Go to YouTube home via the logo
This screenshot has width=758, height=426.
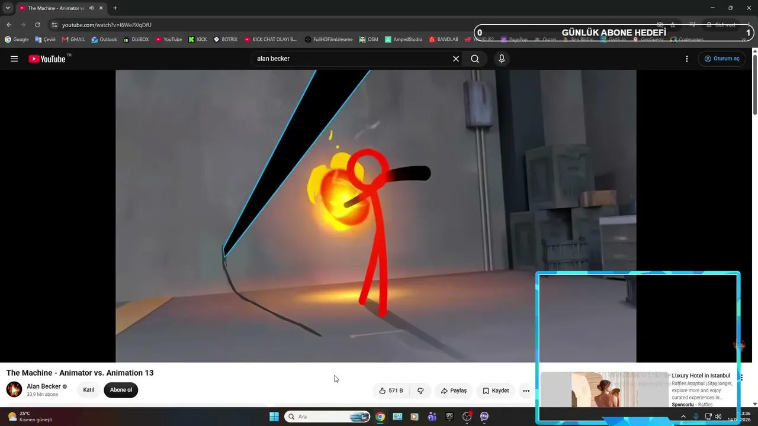coord(47,59)
